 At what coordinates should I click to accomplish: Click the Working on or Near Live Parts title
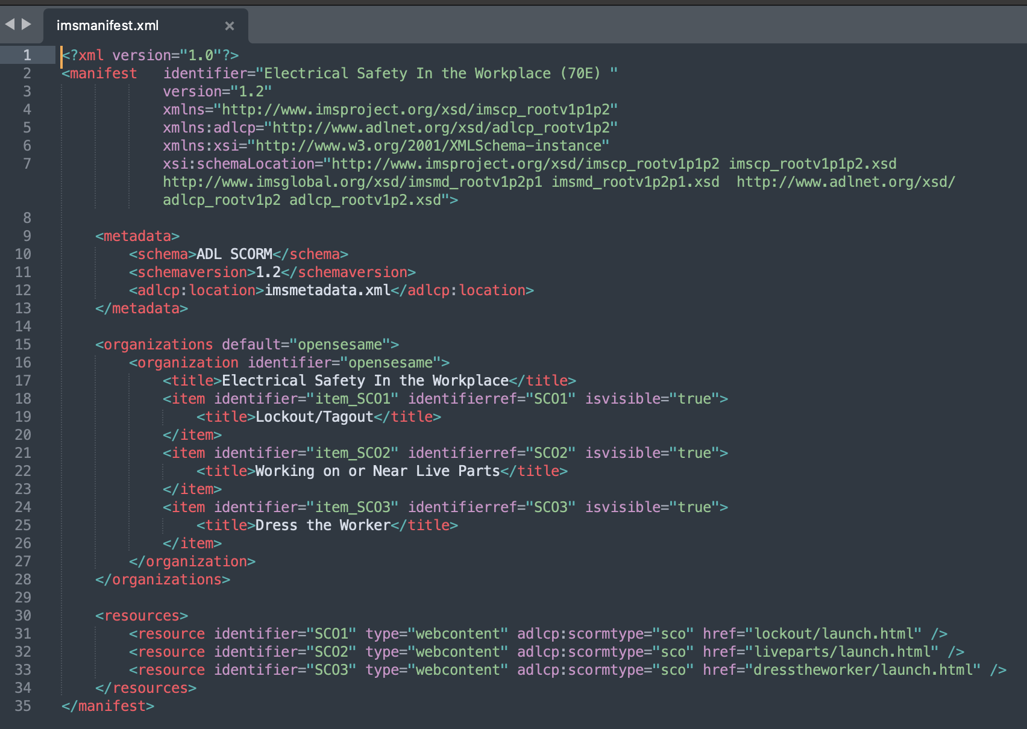click(378, 471)
